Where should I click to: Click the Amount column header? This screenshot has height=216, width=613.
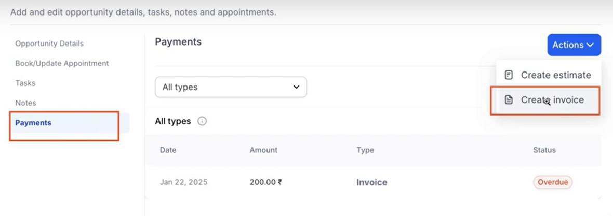click(x=263, y=150)
